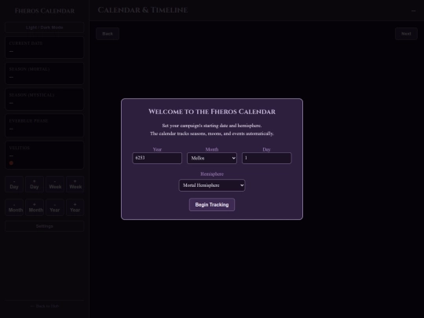Open the Settings button in sidebar
The width and height of the screenshot is (424, 318).
pyautogui.click(x=44, y=226)
